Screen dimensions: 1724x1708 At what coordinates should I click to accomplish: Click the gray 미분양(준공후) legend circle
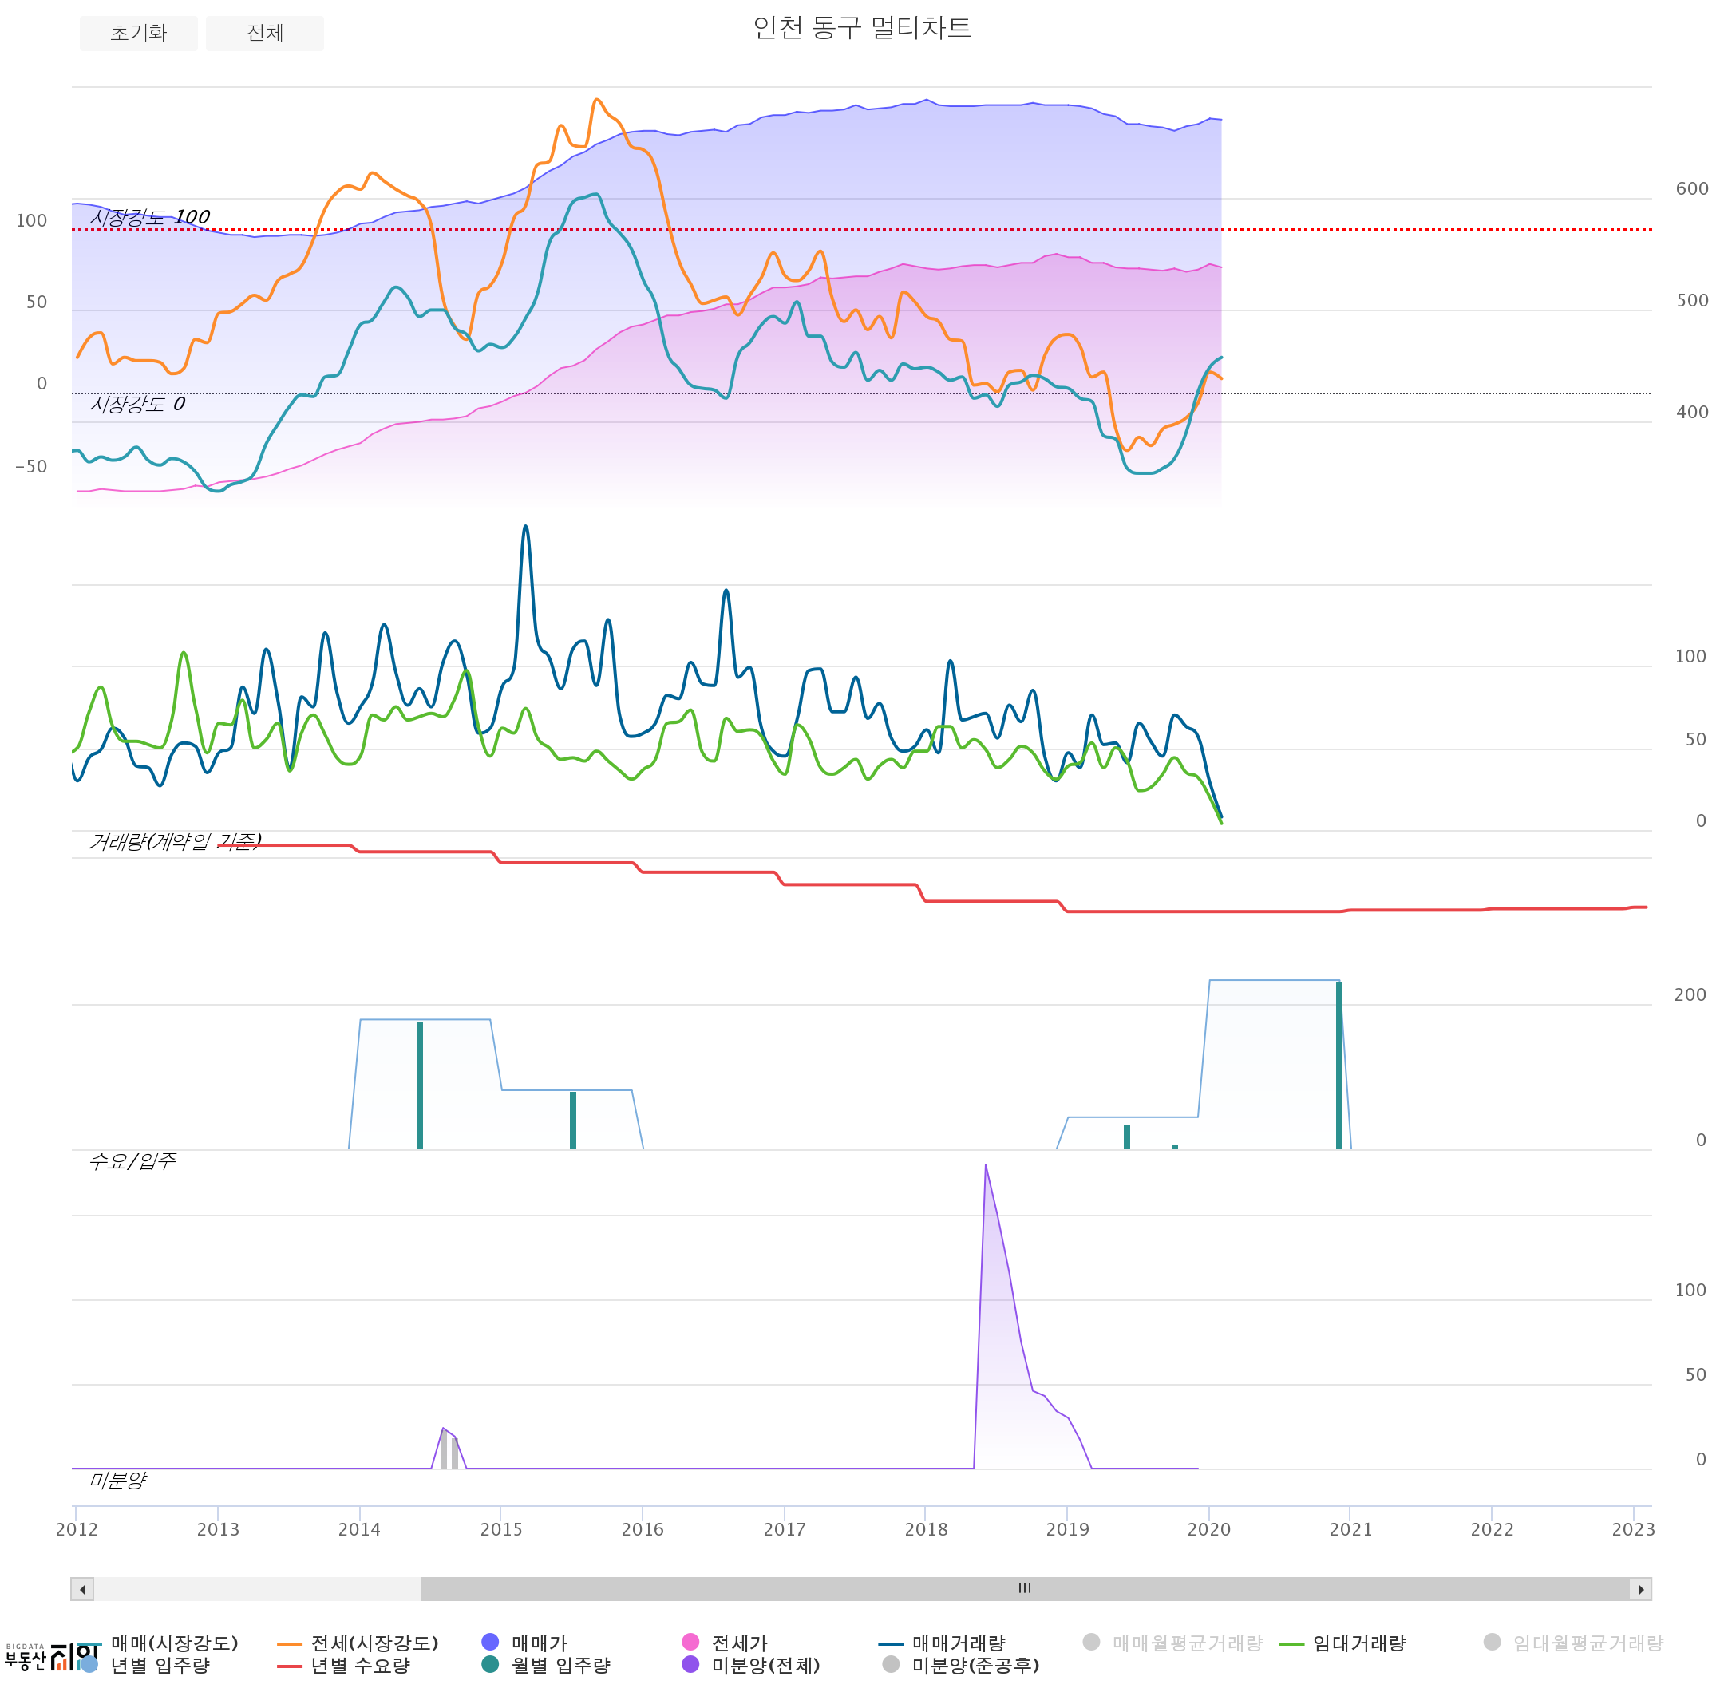click(891, 1664)
